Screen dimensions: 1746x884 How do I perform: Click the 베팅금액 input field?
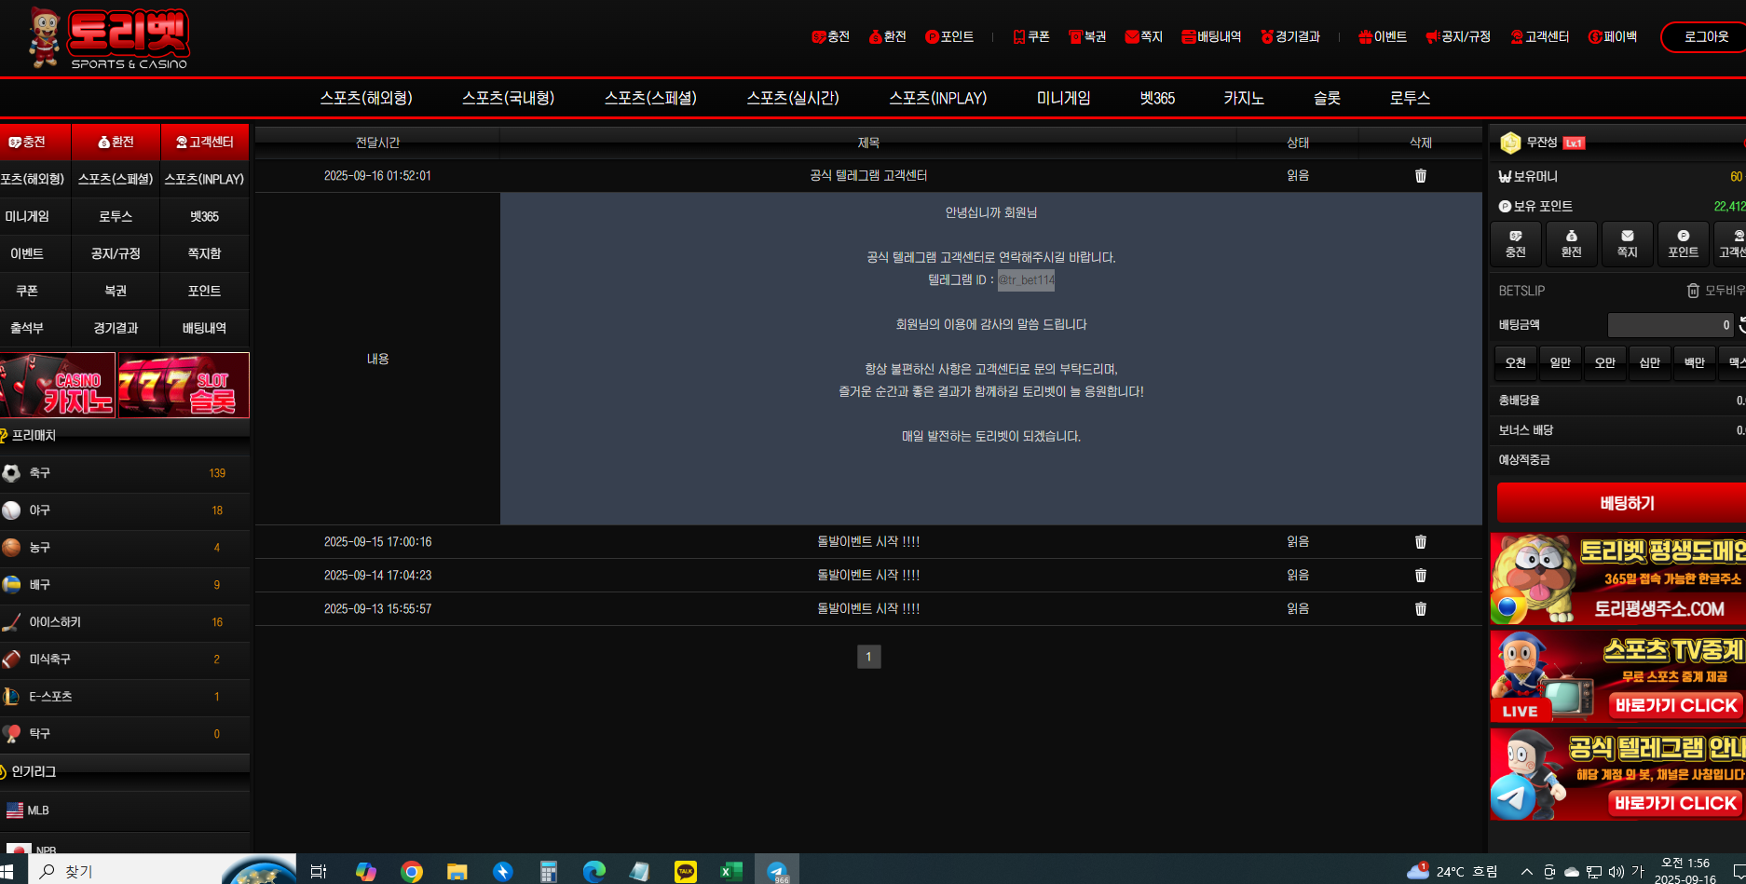pyautogui.click(x=1670, y=325)
